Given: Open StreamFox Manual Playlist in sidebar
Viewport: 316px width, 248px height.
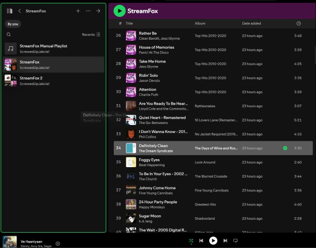Looking at the screenshot, I should 54,49.
